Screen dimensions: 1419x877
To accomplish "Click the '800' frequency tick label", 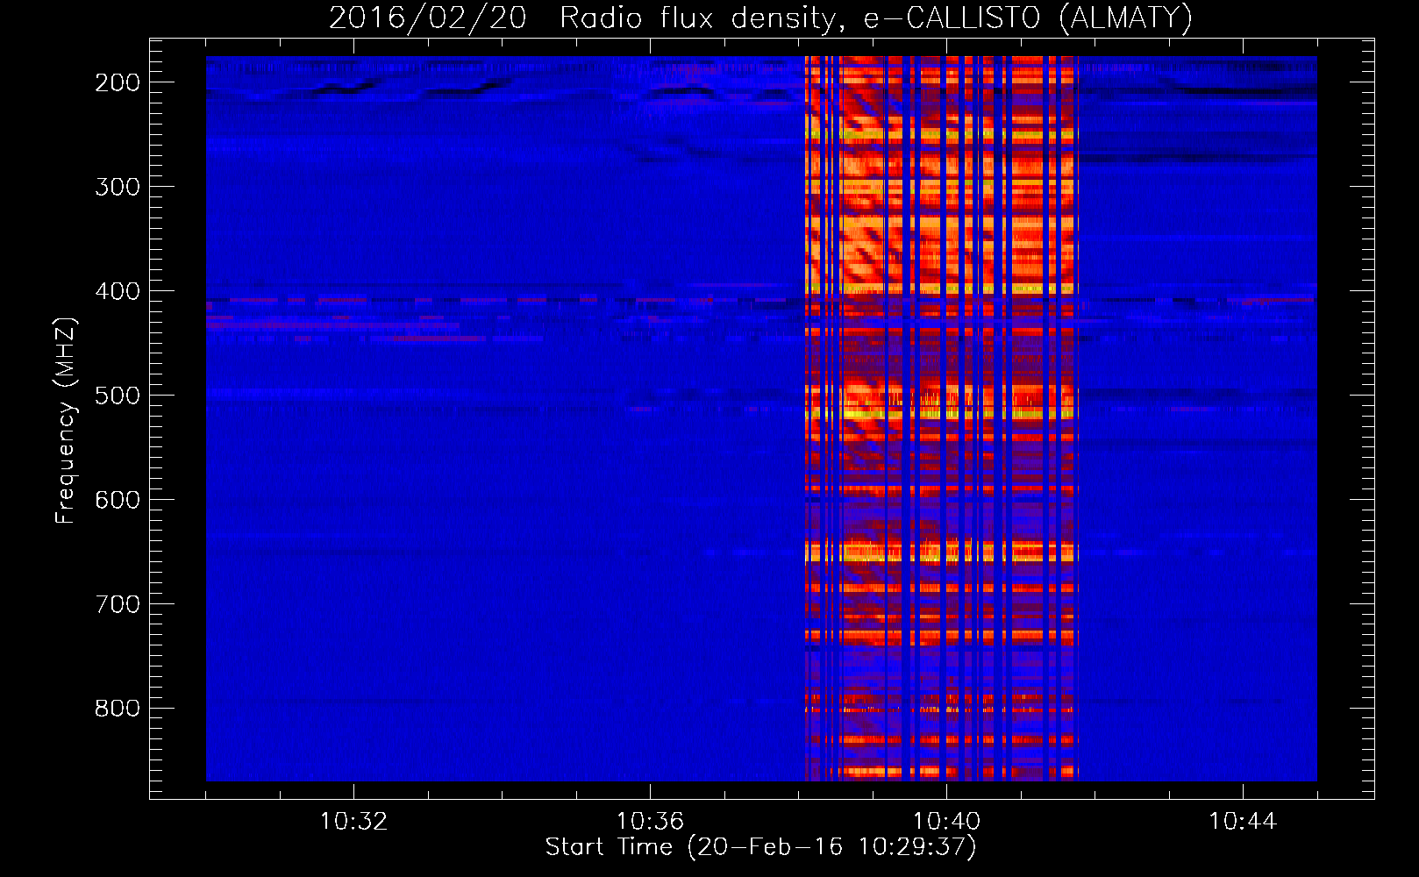I will pos(118,709).
